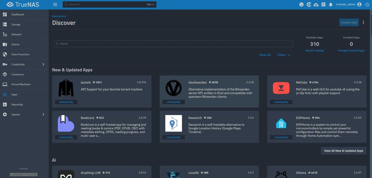Click the community badge on Jackett card
Viewport: 372px width, 178px height.
66,102
